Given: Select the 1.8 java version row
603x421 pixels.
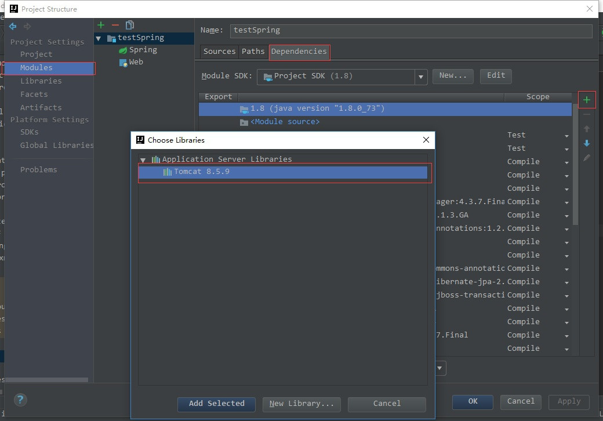Looking at the screenshot, I should click(385, 109).
